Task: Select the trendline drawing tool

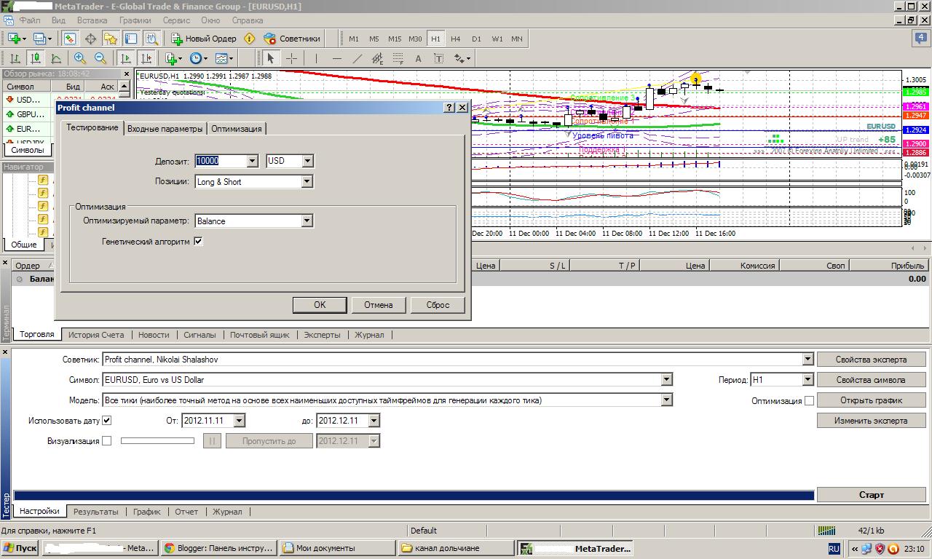Action: point(357,58)
